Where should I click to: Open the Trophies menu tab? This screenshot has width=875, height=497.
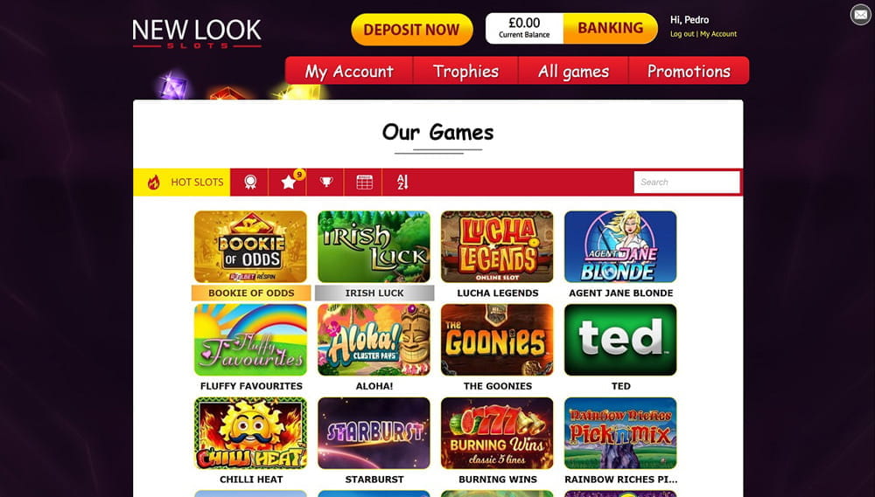[466, 72]
